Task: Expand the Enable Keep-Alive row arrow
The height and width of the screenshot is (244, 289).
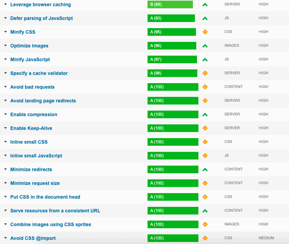Action: (x=5, y=128)
